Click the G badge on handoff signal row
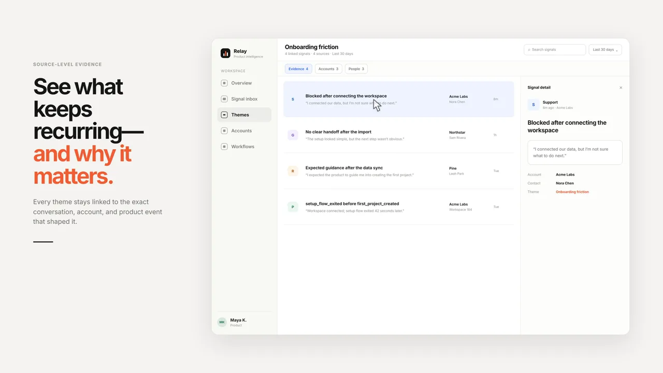The width and height of the screenshot is (663, 373). pos(293,135)
